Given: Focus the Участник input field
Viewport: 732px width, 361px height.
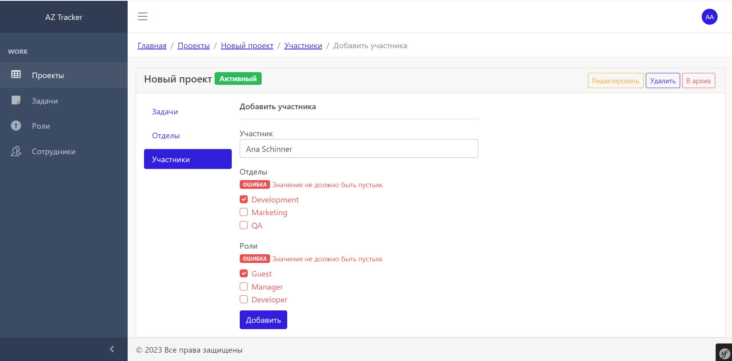Looking at the screenshot, I should point(359,149).
